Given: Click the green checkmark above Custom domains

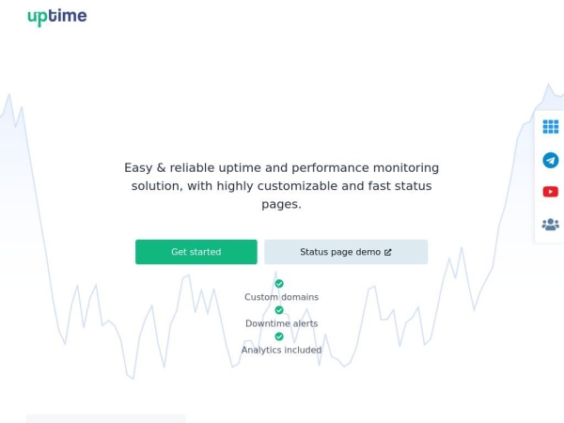Looking at the screenshot, I should [279, 284].
